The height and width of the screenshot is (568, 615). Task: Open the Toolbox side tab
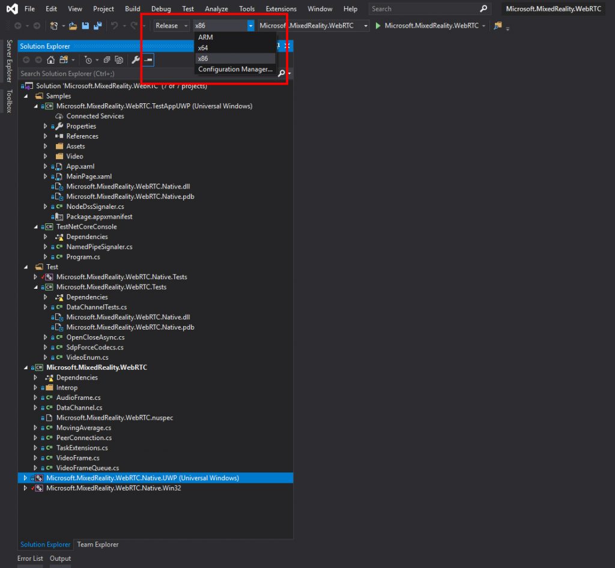[10, 101]
